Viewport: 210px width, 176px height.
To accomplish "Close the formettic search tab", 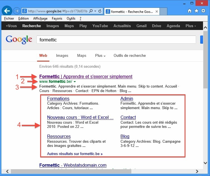I will click(x=156, y=11).
